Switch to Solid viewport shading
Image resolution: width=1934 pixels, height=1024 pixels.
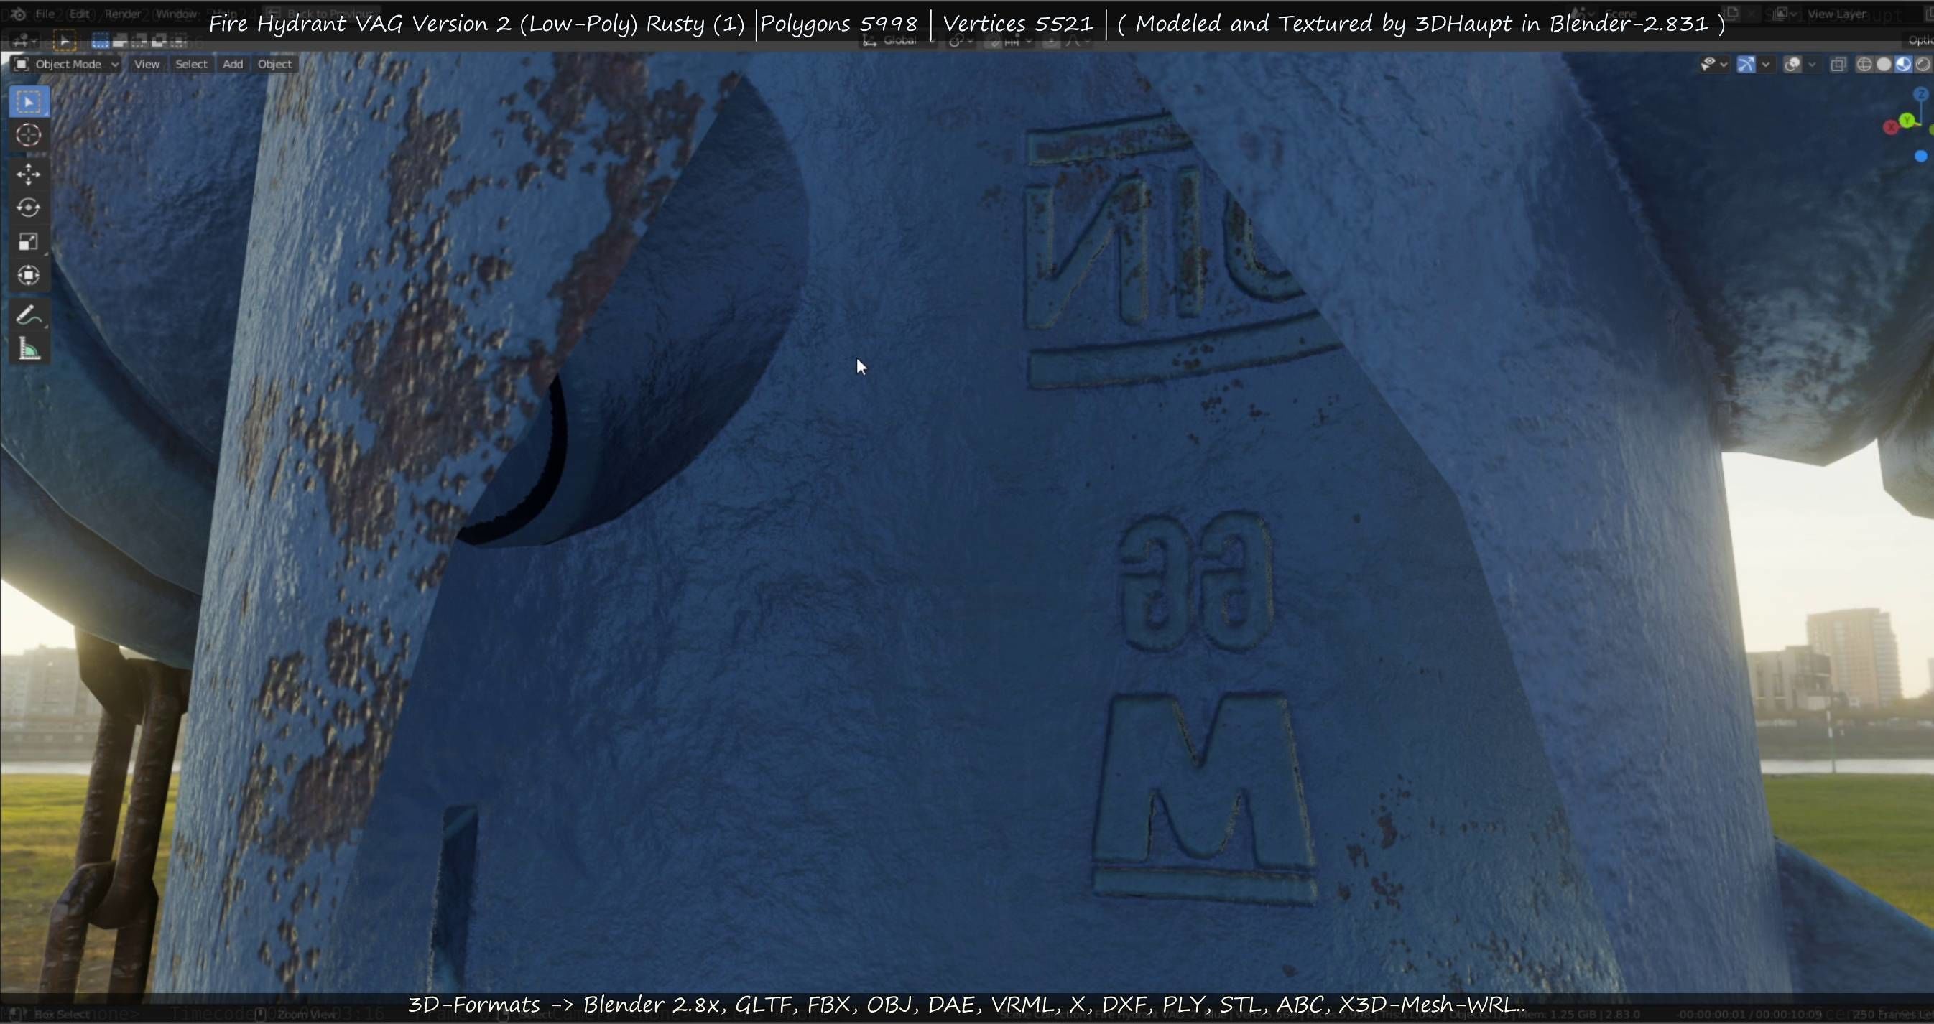coord(1883,65)
